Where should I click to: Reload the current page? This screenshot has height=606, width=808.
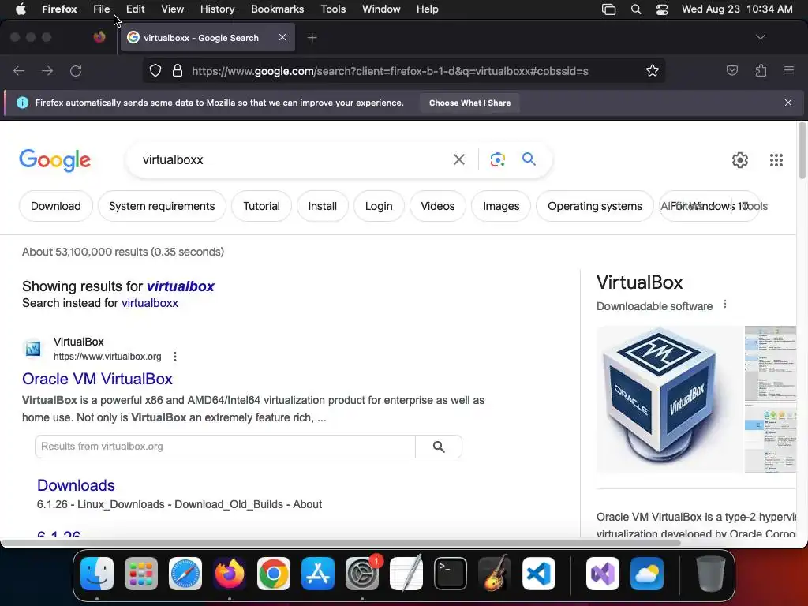tap(76, 70)
